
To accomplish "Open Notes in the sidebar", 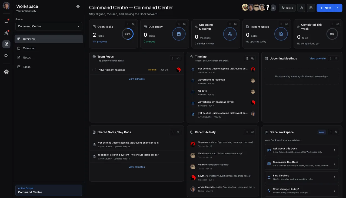I will (x=49, y=58).
